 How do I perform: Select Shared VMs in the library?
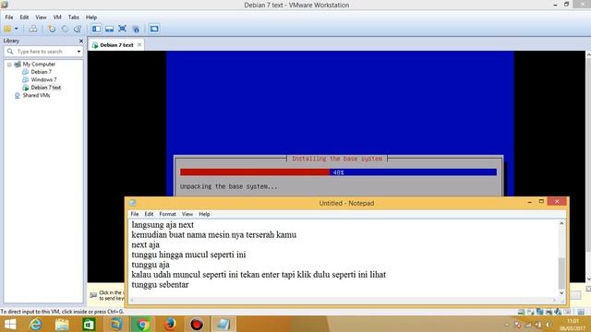[x=36, y=95]
